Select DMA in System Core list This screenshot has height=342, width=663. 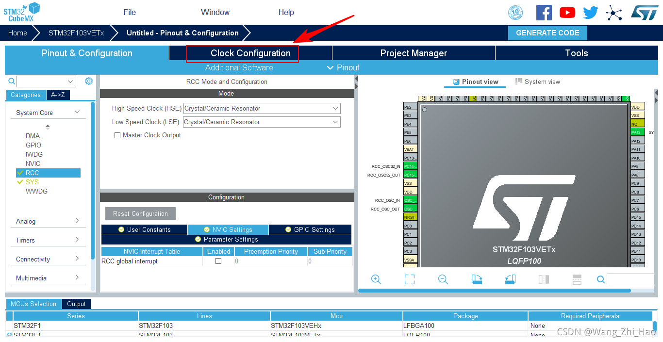tap(33, 136)
